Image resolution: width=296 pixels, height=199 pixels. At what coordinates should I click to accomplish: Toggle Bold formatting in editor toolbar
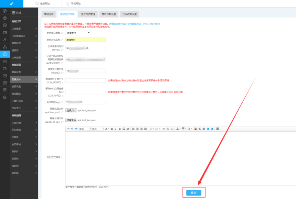112,129
